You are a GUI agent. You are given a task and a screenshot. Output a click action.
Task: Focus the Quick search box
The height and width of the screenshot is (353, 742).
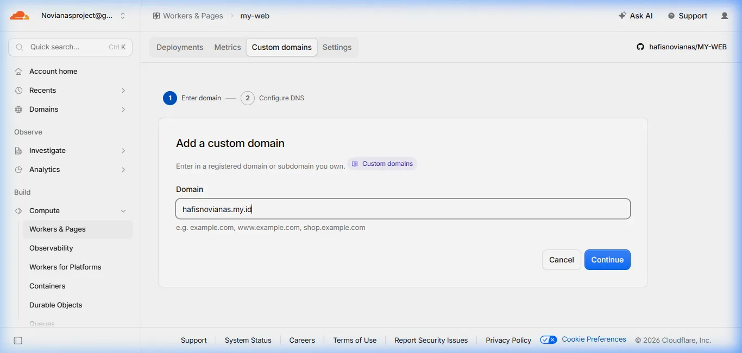71,47
